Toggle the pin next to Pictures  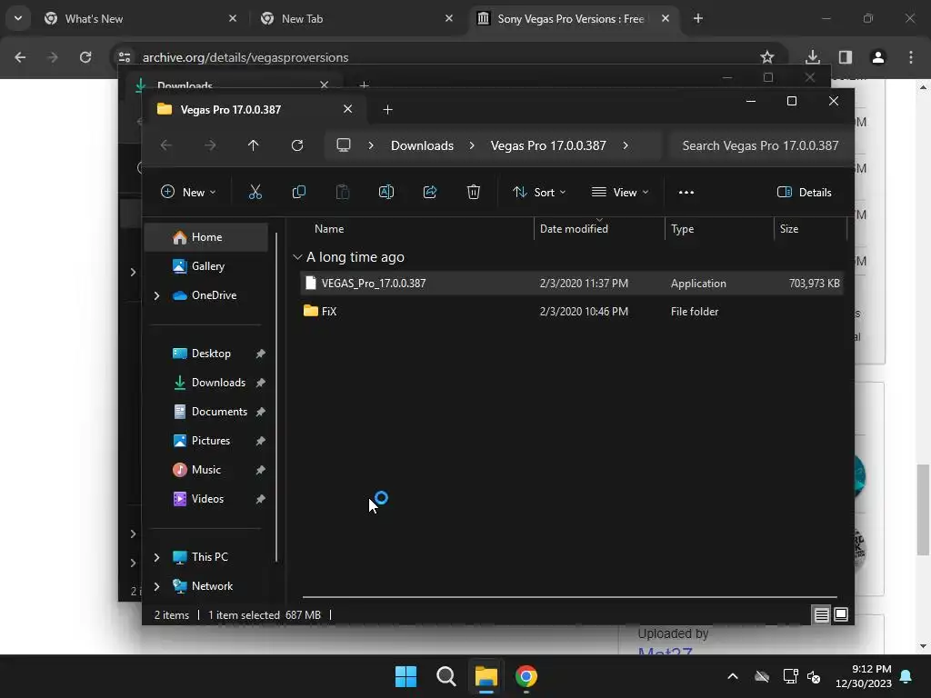[260, 441]
